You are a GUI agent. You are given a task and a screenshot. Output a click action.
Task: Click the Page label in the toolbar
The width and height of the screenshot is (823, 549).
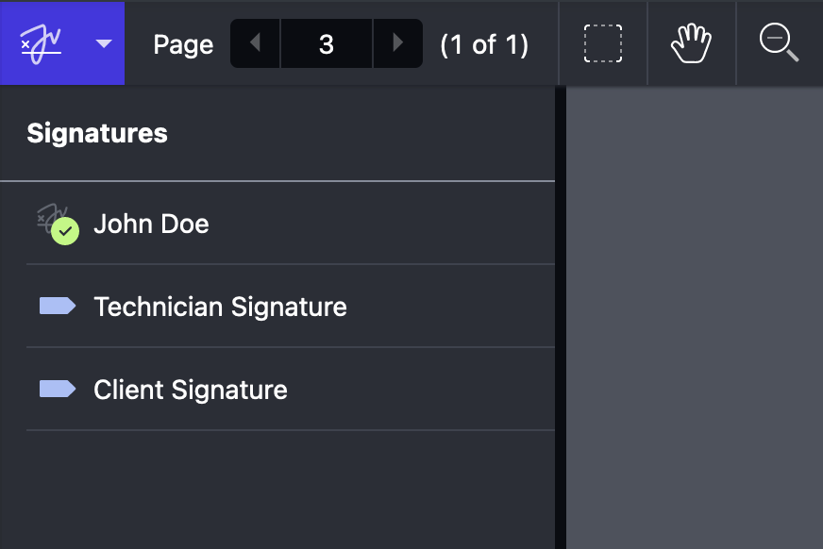click(x=182, y=43)
